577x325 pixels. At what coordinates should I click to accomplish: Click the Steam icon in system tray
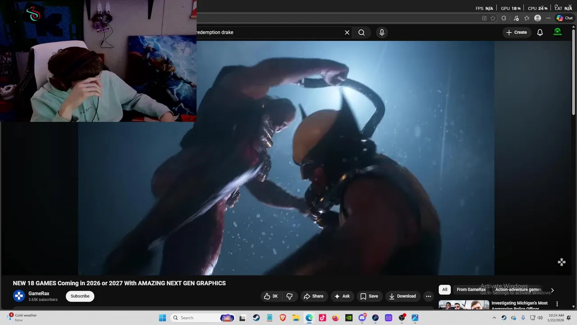[504, 318]
